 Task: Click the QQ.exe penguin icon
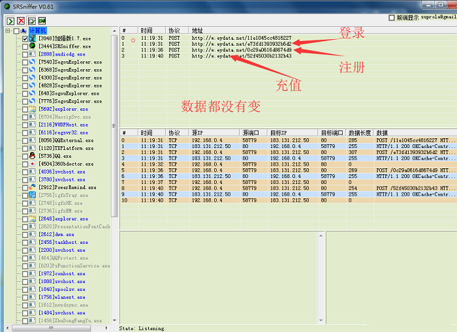(32, 157)
